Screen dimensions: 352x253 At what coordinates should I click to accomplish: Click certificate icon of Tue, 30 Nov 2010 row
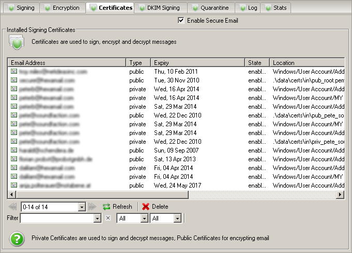tap(14, 80)
